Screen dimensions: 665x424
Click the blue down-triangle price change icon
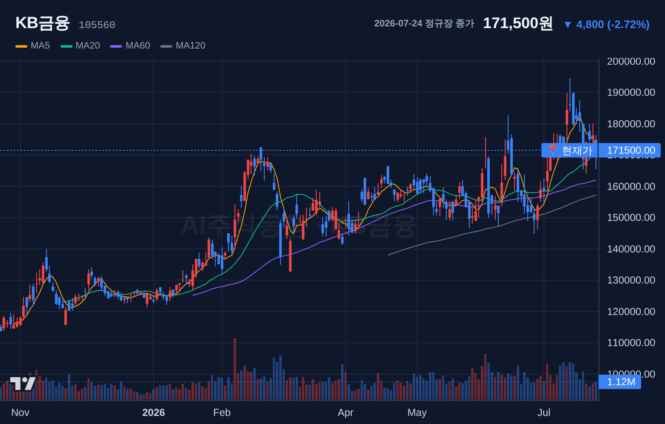(567, 25)
